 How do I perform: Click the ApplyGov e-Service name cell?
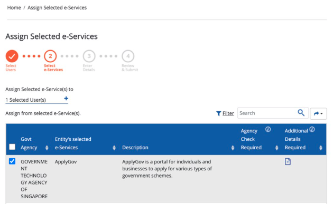pyautogui.click(x=66, y=162)
